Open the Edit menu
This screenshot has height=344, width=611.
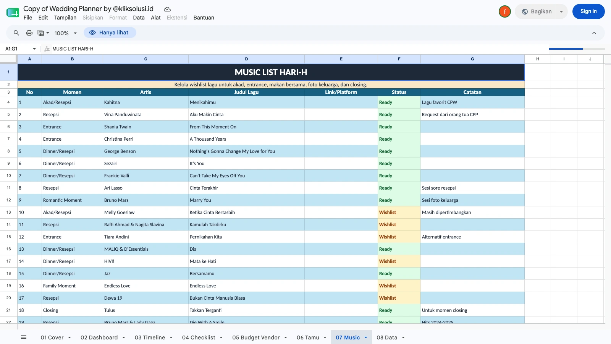coord(43,18)
